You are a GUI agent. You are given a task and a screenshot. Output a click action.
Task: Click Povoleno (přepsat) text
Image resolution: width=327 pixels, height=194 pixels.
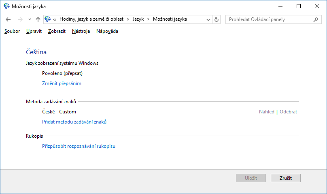(62, 73)
